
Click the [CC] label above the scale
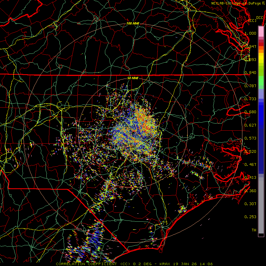pos(252,20)
